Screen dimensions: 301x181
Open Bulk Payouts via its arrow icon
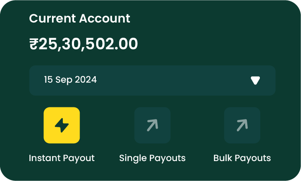[242, 125]
